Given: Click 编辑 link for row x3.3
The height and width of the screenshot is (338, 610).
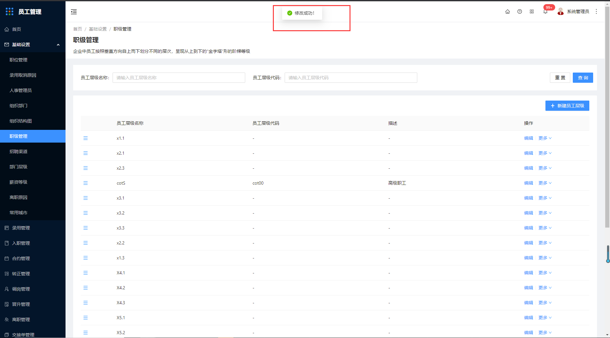Looking at the screenshot, I should pyautogui.click(x=529, y=228).
